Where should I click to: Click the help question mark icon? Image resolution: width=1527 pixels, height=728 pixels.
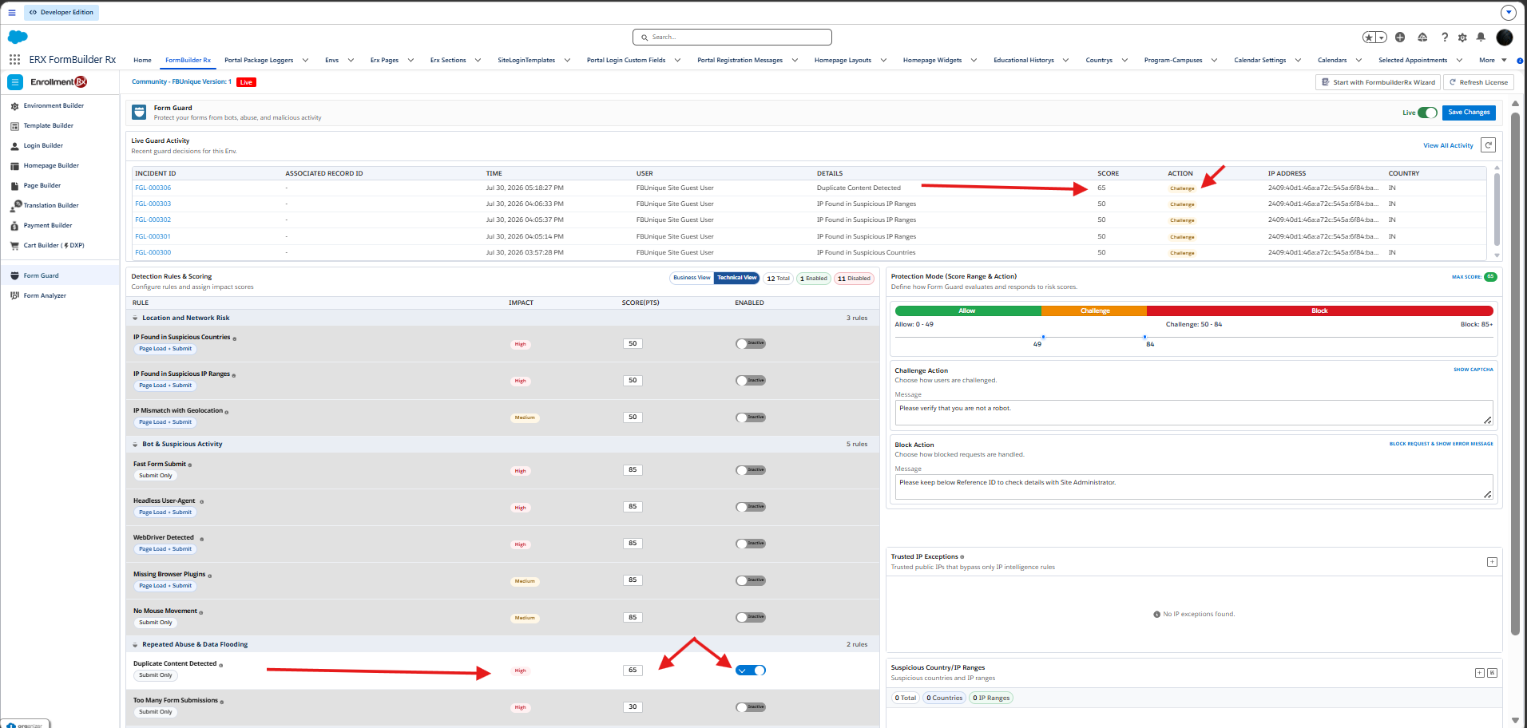1444,38
